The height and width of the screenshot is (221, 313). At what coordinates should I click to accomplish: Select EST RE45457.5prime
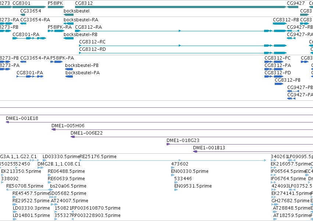[x=31, y=194]
